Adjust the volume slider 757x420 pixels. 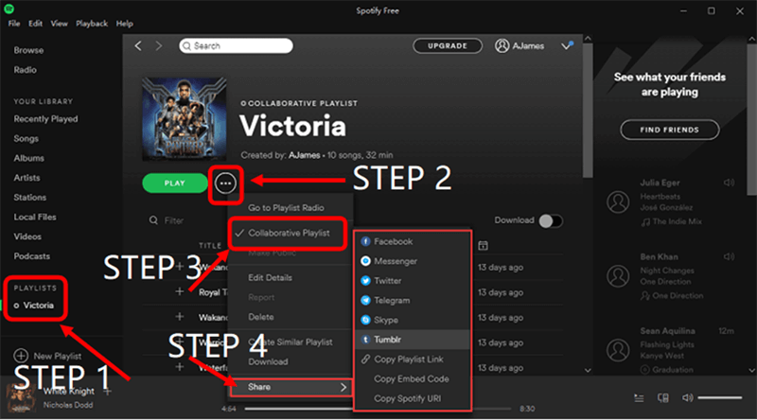(x=724, y=398)
